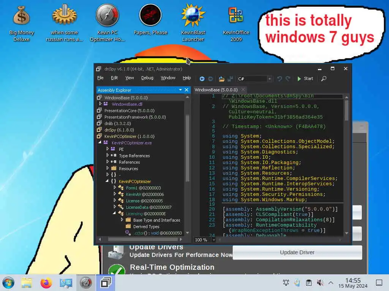The height and width of the screenshot is (291, 389).
Task: Open Assembly Explorer panel options dropdown arrow
Action: pyautogui.click(x=180, y=90)
